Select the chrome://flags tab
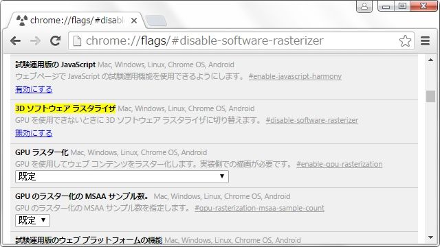 pos(76,21)
